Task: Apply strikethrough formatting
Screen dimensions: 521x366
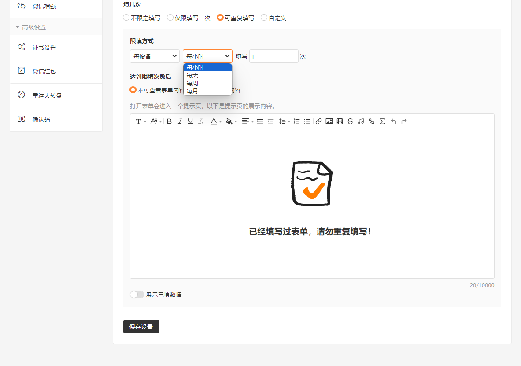Action: tap(351, 121)
